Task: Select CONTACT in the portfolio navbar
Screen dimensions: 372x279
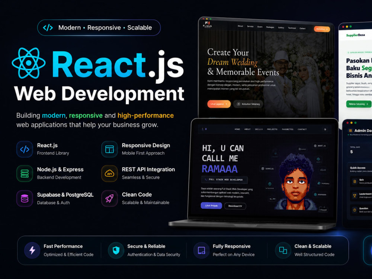Action: point(302,129)
